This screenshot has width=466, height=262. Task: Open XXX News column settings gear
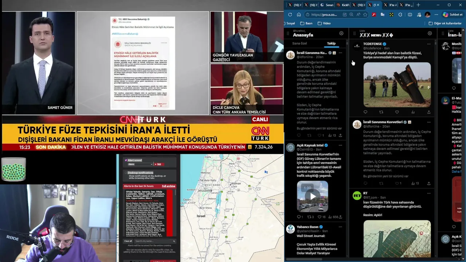click(x=430, y=33)
